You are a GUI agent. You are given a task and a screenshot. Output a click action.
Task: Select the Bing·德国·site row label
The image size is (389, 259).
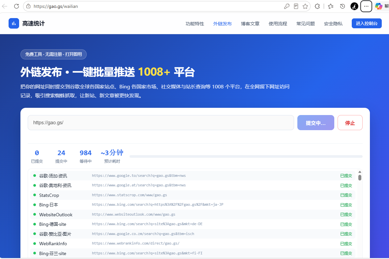tap(53, 224)
